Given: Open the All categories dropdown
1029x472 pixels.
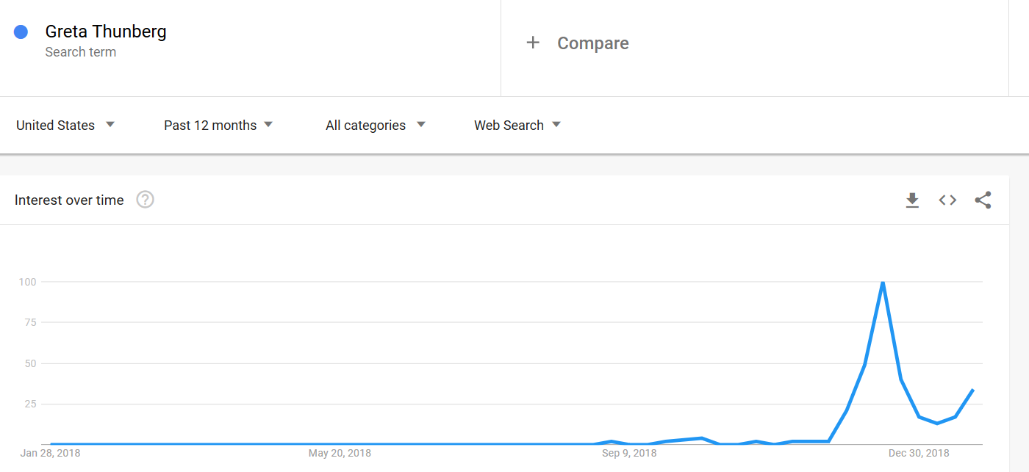Looking at the screenshot, I should click(376, 126).
